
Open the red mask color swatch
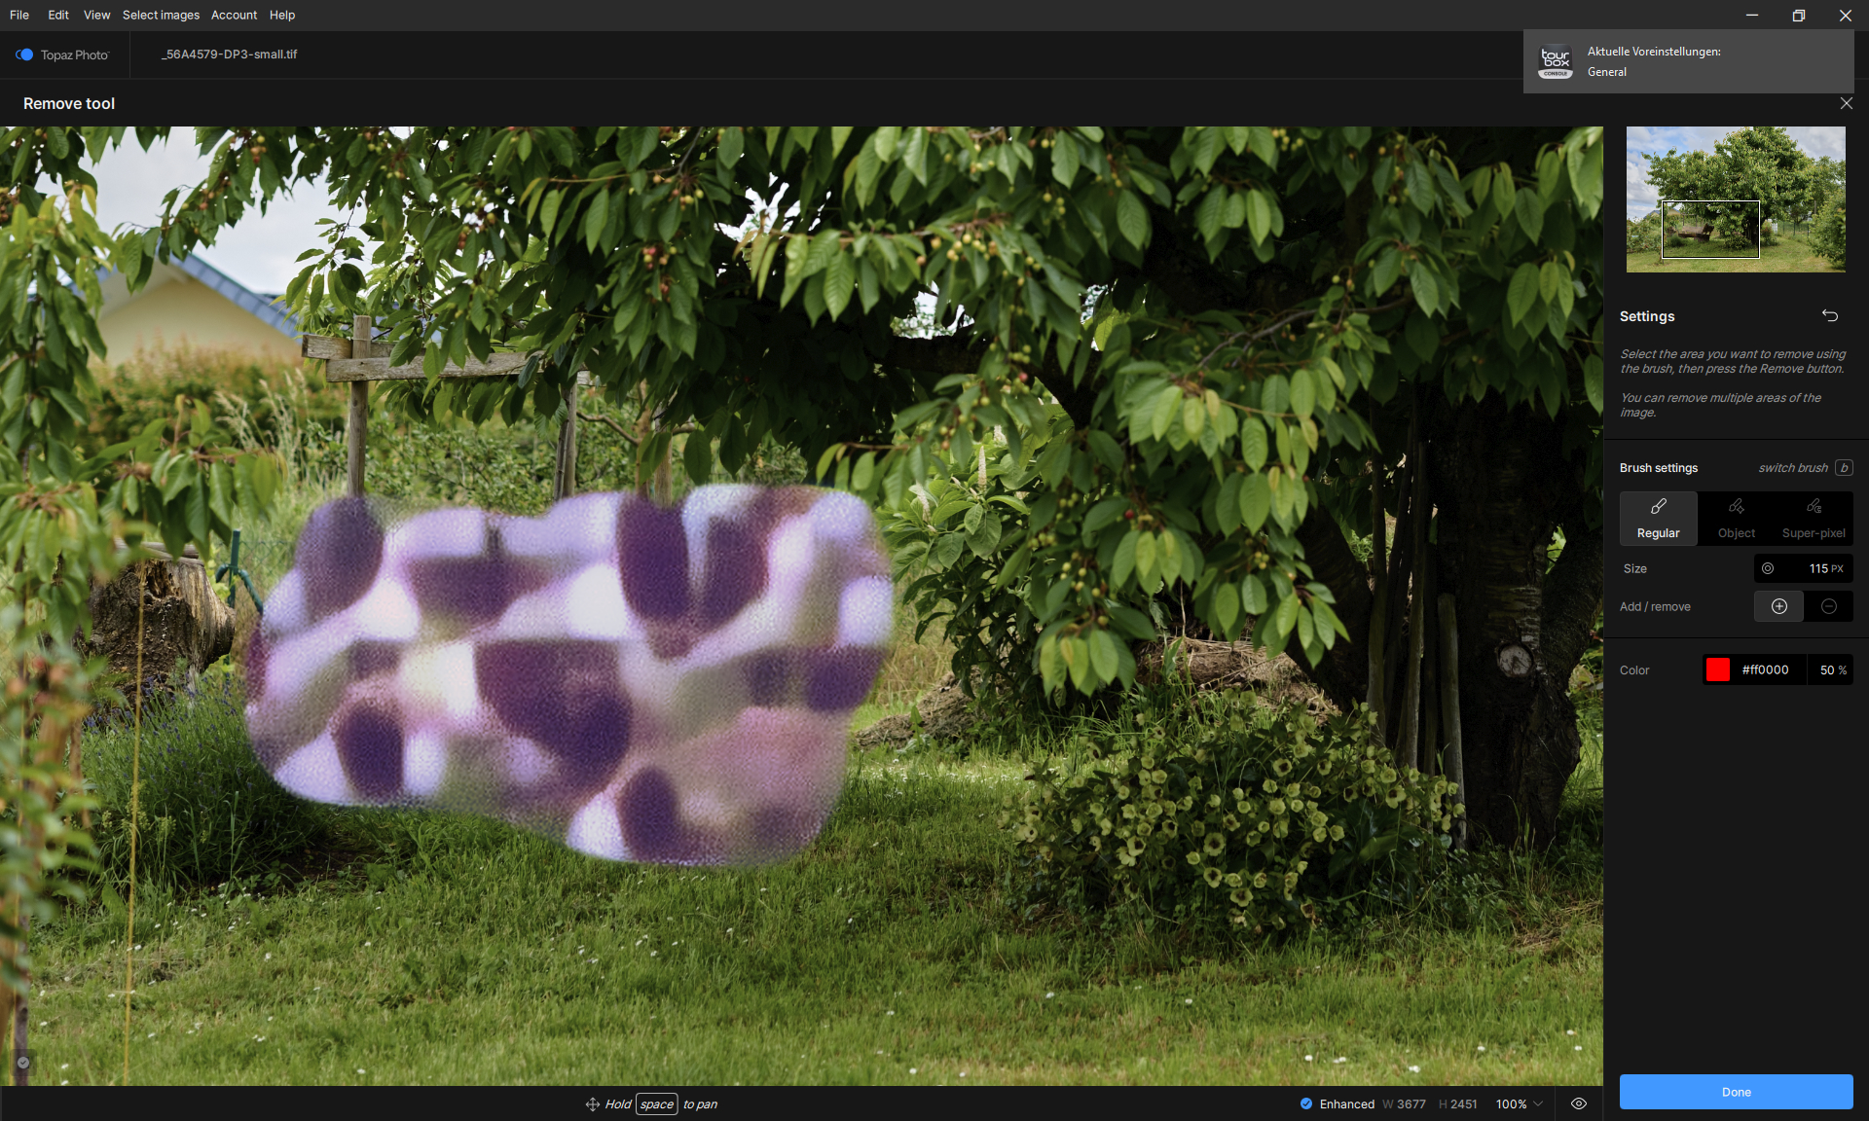pyautogui.click(x=1718, y=669)
